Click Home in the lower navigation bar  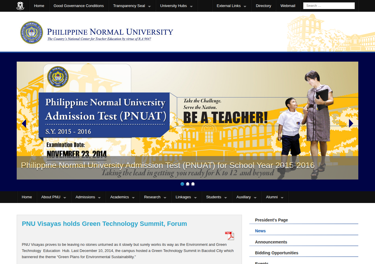coord(27,197)
